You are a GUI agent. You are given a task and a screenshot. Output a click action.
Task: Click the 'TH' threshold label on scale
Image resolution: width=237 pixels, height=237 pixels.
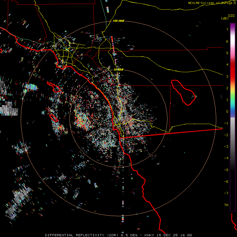[x=226, y=205]
